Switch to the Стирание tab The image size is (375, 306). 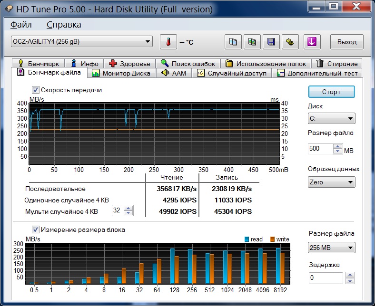(336, 64)
